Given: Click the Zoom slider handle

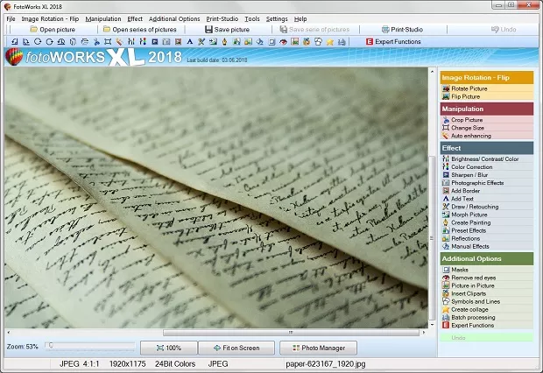Looking at the screenshot, I should [x=50, y=346].
